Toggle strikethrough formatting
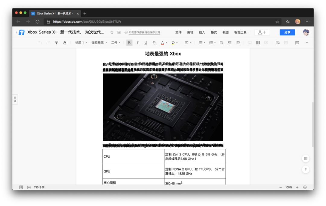This screenshot has width=326, height=206. click(x=154, y=43)
